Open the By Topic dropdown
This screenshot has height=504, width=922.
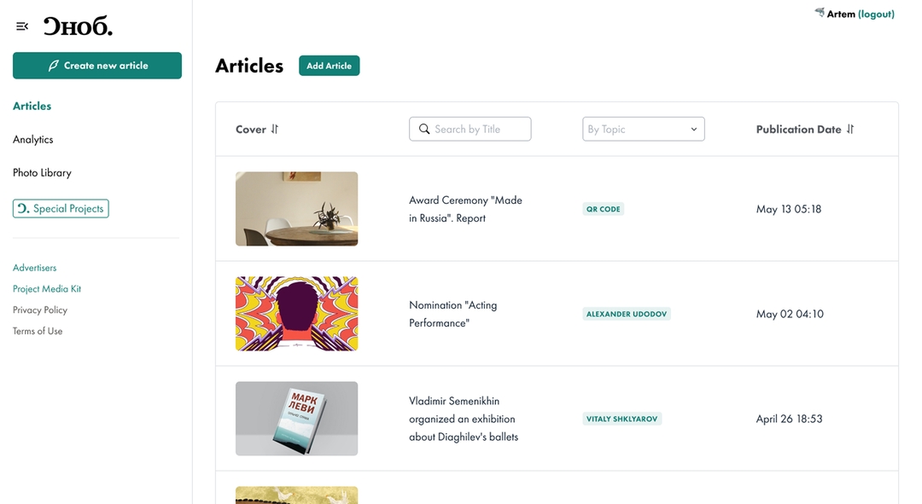pos(644,130)
